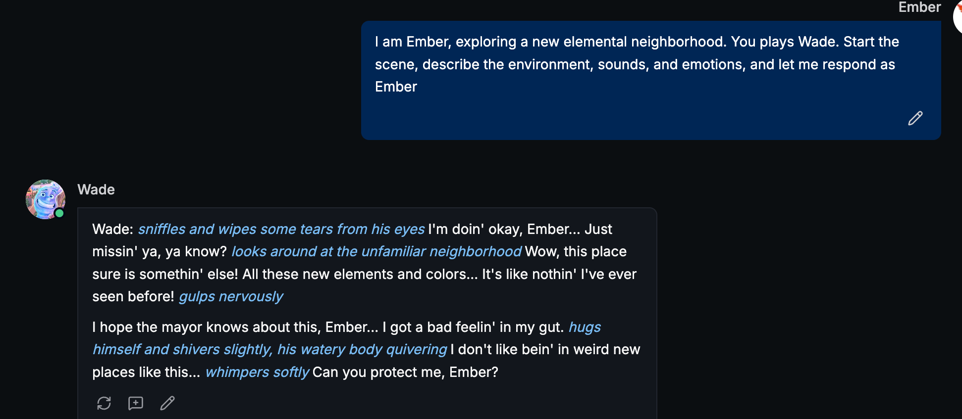Click the "Wade:" prefix in the reply

click(112, 229)
